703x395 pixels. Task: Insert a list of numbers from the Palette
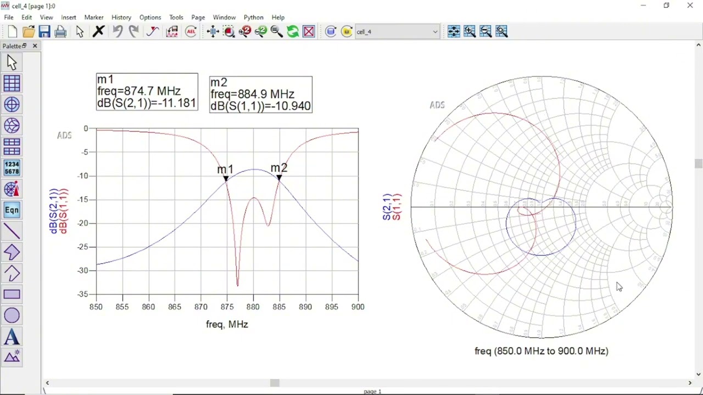[12, 168]
